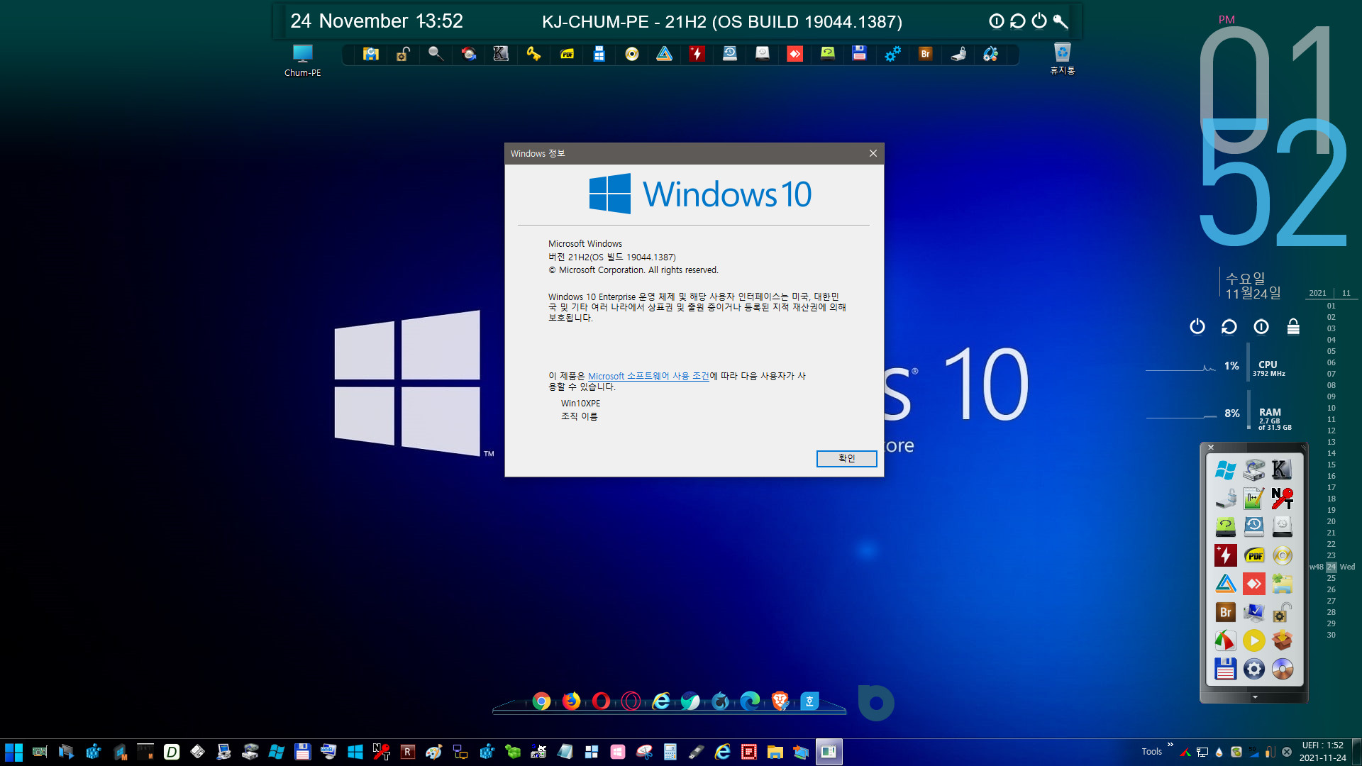Click the taskbar clock showing 2021-11-24
This screenshot has width=1362, height=766.
tap(1322, 752)
